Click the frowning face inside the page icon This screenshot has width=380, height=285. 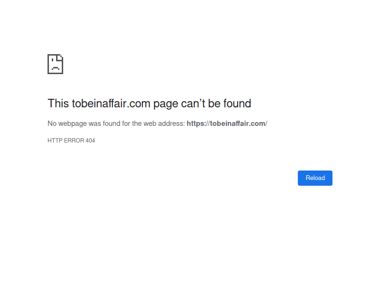pyautogui.click(x=55, y=67)
